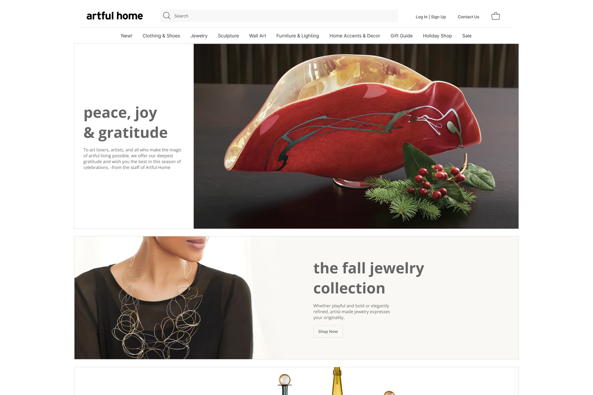The height and width of the screenshot is (395, 593).
Task: Open the Holiday Shop menu
Action: click(437, 36)
